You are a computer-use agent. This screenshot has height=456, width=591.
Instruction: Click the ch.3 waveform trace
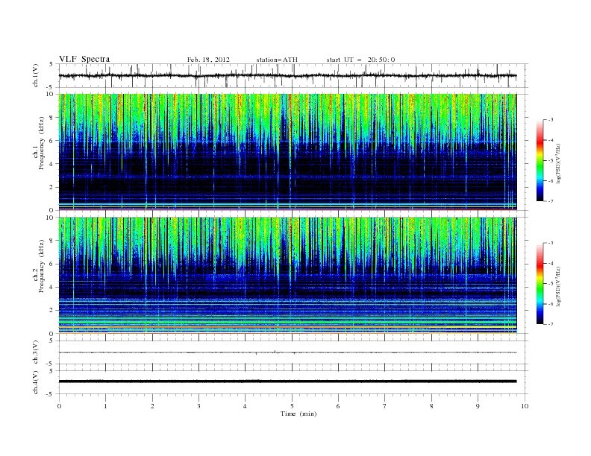tap(287, 352)
